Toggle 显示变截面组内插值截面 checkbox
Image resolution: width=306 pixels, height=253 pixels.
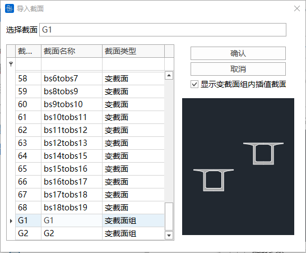coord(194,84)
